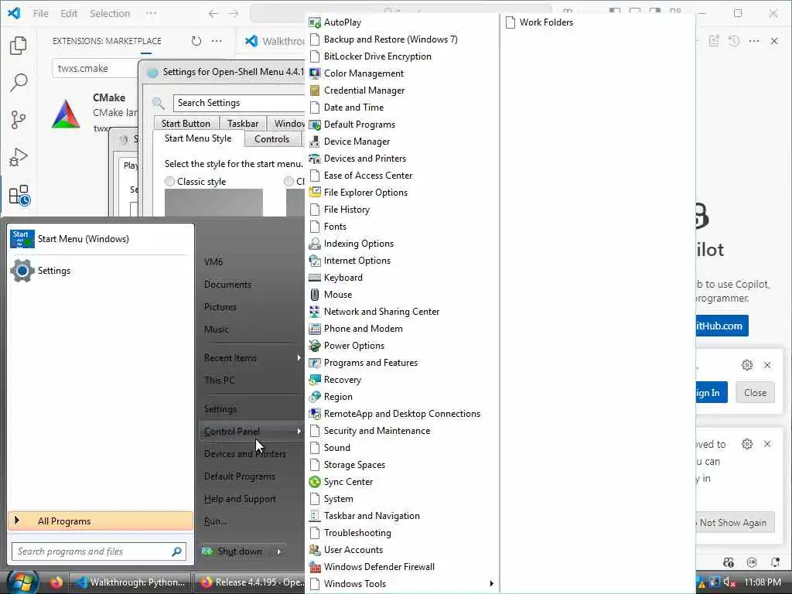This screenshot has width=792, height=594.
Task: Refresh the Extensions Marketplace list
Action: (x=196, y=41)
